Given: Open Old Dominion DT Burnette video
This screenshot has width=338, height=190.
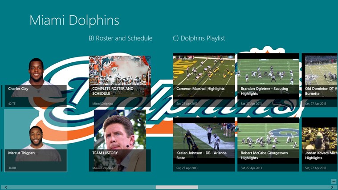Looking at the screenshot, I should (x=319, y=80).
